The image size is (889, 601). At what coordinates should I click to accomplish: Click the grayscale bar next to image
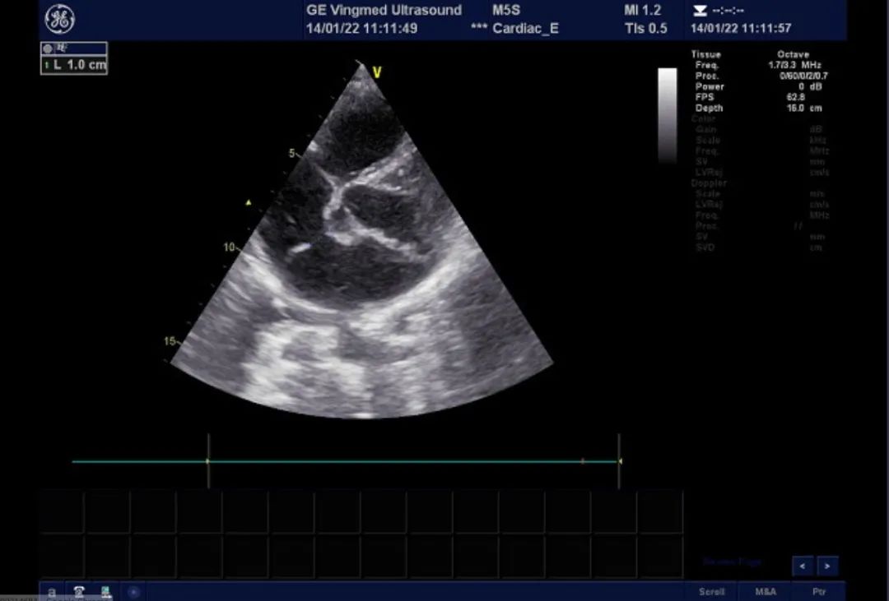point(668,114)
